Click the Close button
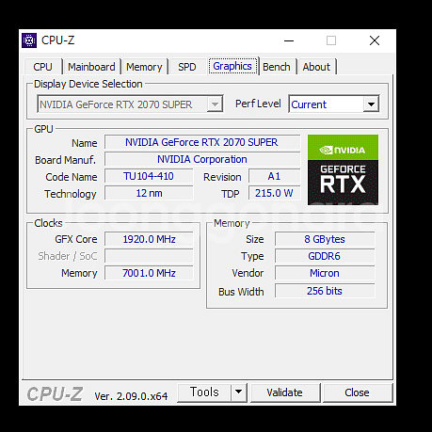 click(x=357, y=392)
